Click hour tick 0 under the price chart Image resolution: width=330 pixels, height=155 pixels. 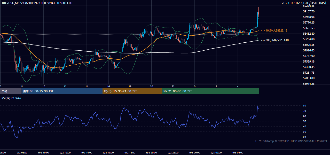pyautogui.click(x=195, y=86)
